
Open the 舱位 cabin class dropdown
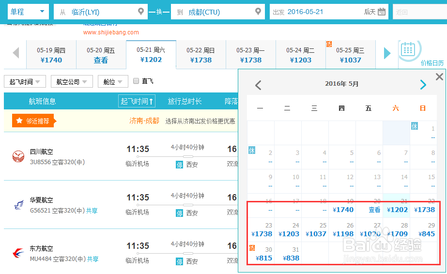(113, 82)
